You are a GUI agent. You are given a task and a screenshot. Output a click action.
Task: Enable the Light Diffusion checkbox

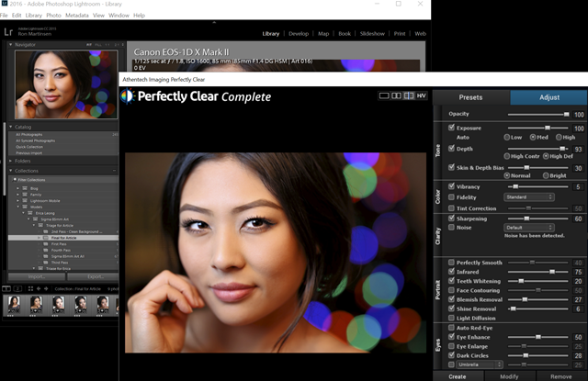click(x=451, y=318)
